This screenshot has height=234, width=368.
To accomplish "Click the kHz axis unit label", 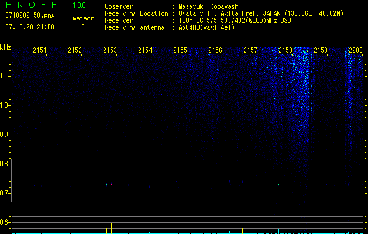I will [5, 47].
